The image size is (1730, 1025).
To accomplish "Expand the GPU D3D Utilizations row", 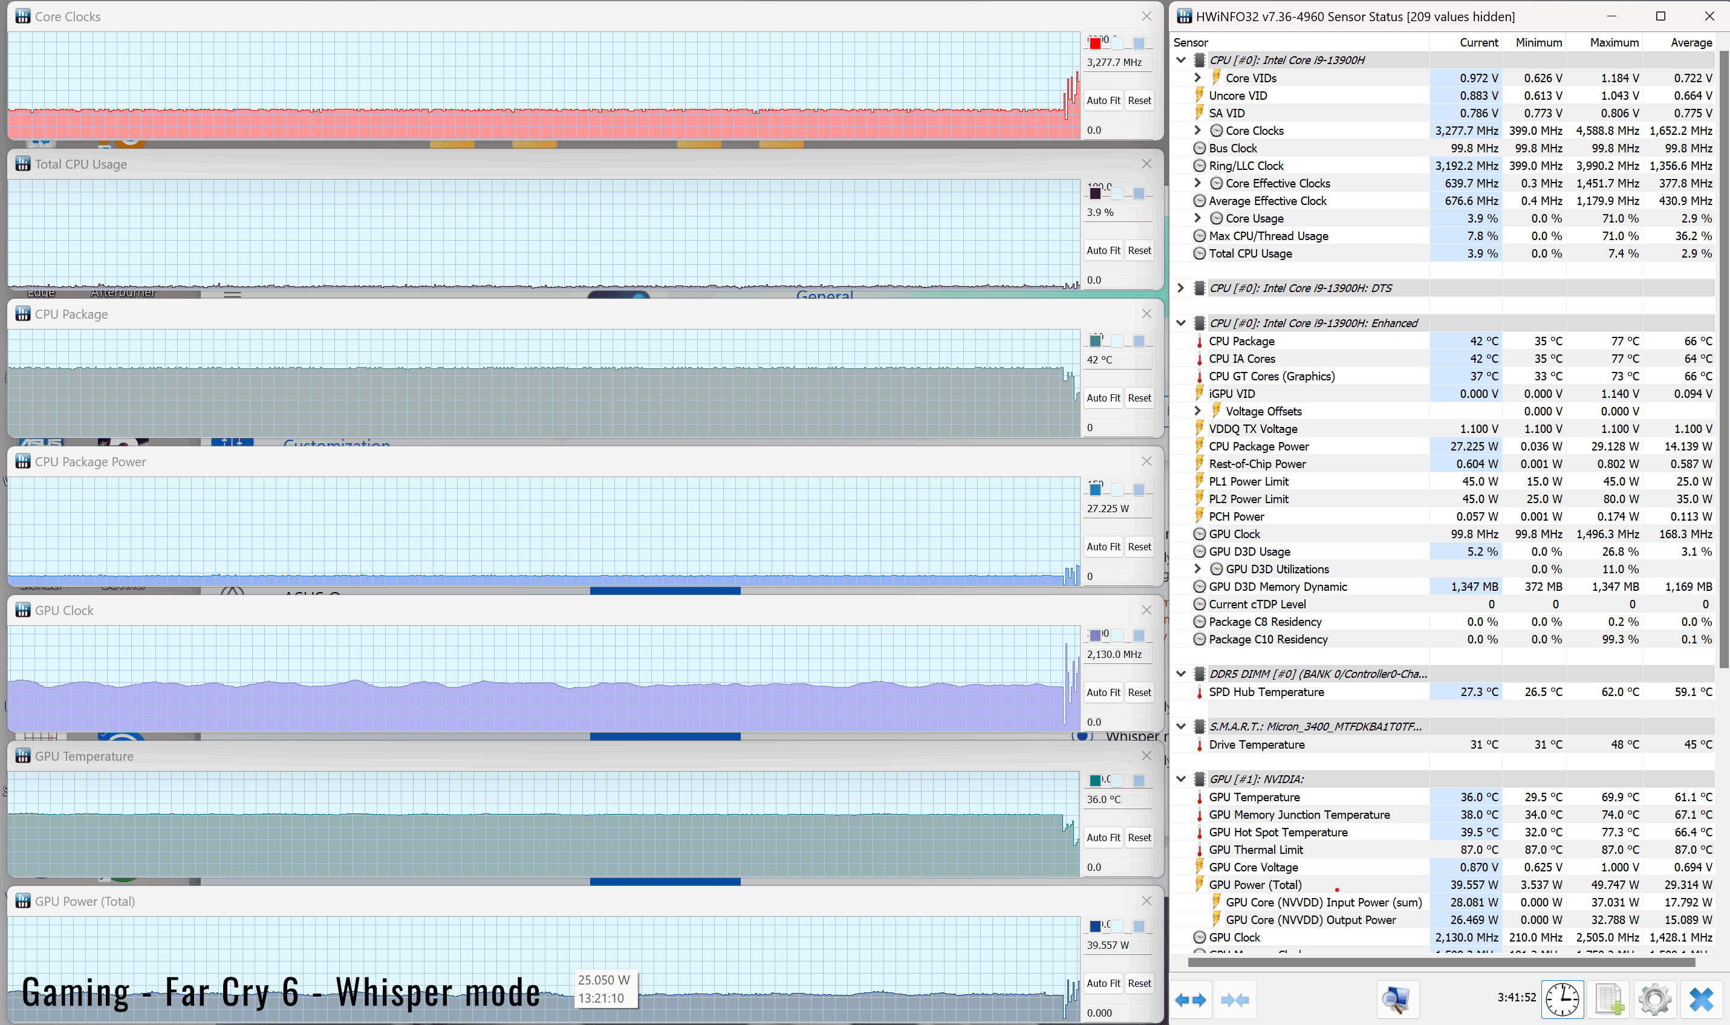I will click(x=1197, y=569).
